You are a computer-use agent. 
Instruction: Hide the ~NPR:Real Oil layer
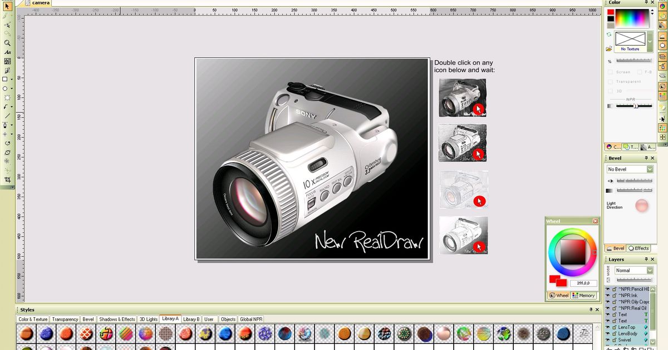click(608, 308)
